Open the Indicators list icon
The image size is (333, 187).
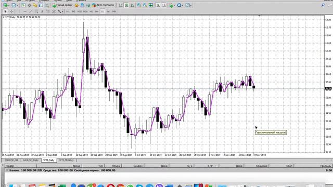[x=171, y=5]
